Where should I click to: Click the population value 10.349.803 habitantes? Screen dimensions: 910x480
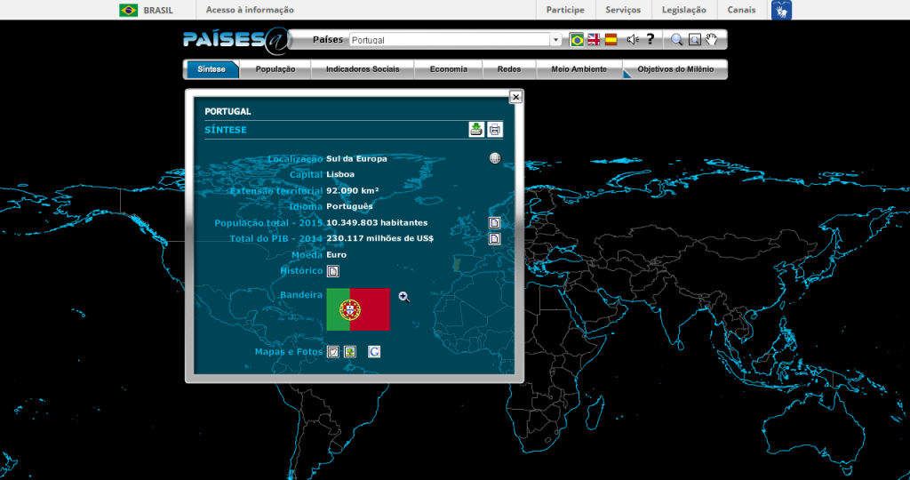[377, 222]
